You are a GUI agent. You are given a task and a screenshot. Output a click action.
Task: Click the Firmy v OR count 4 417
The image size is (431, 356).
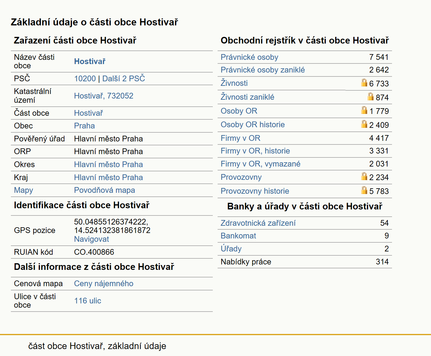tap(379, 138)
